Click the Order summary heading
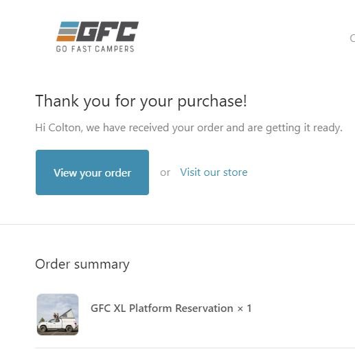Viewport: 355px width, 349px height. pos(82,264)
